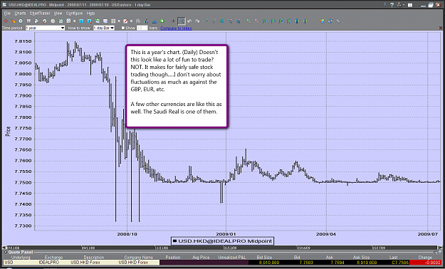Open the ChartTrader menu
Screen dimensions: 445x269
(x=40, y=13)
